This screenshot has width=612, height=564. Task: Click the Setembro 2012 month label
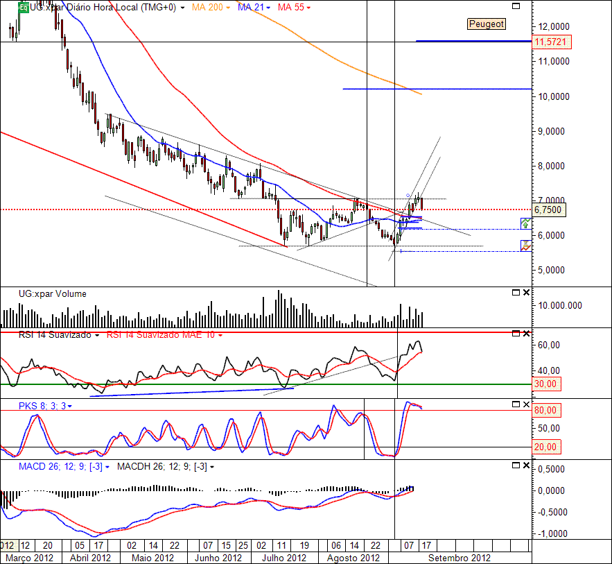coord(460,558)
